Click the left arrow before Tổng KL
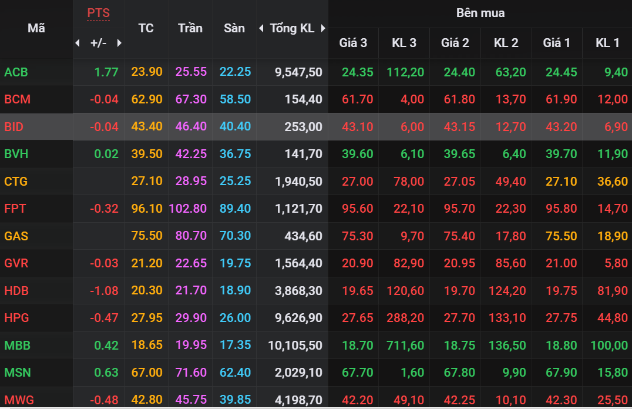The height and width of the screenshot is (409, 632). [261, 28]
